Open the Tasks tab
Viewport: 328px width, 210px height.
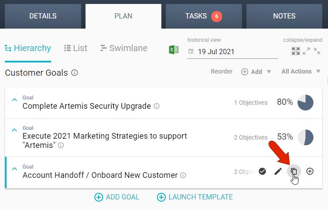(x=203, y=16)
